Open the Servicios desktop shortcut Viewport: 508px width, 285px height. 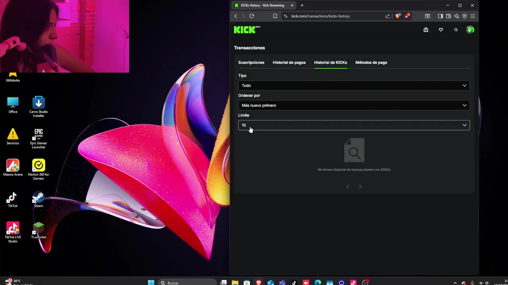(x=13, y=137)
